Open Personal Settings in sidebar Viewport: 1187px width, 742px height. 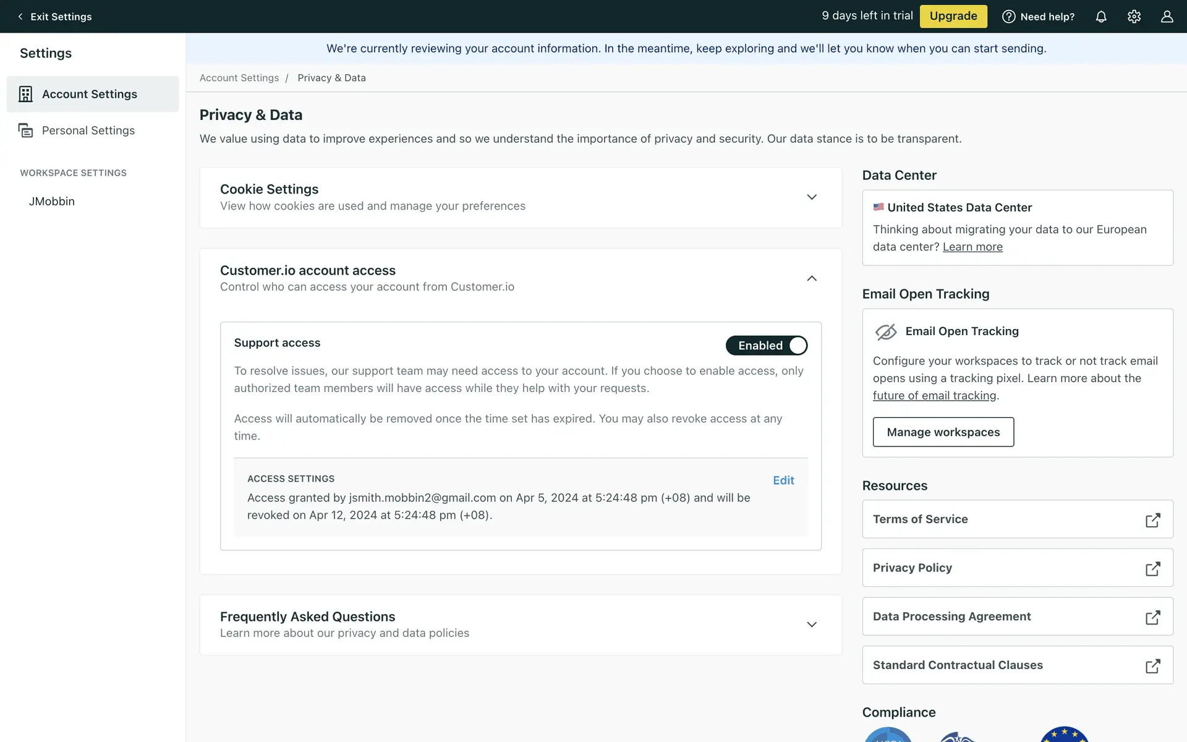[88, 130]
